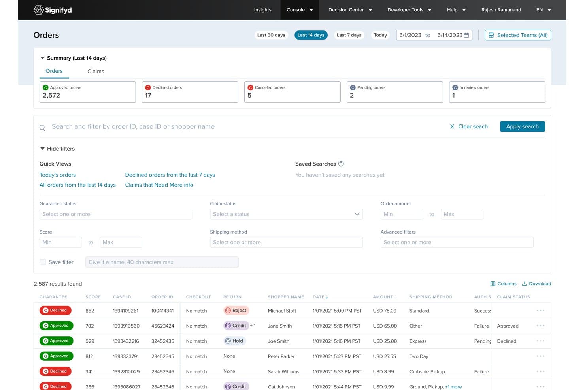Open the Canceled orders summary card
The width and height of the screenshot is (585, 390).
click(x=292, y=92)
